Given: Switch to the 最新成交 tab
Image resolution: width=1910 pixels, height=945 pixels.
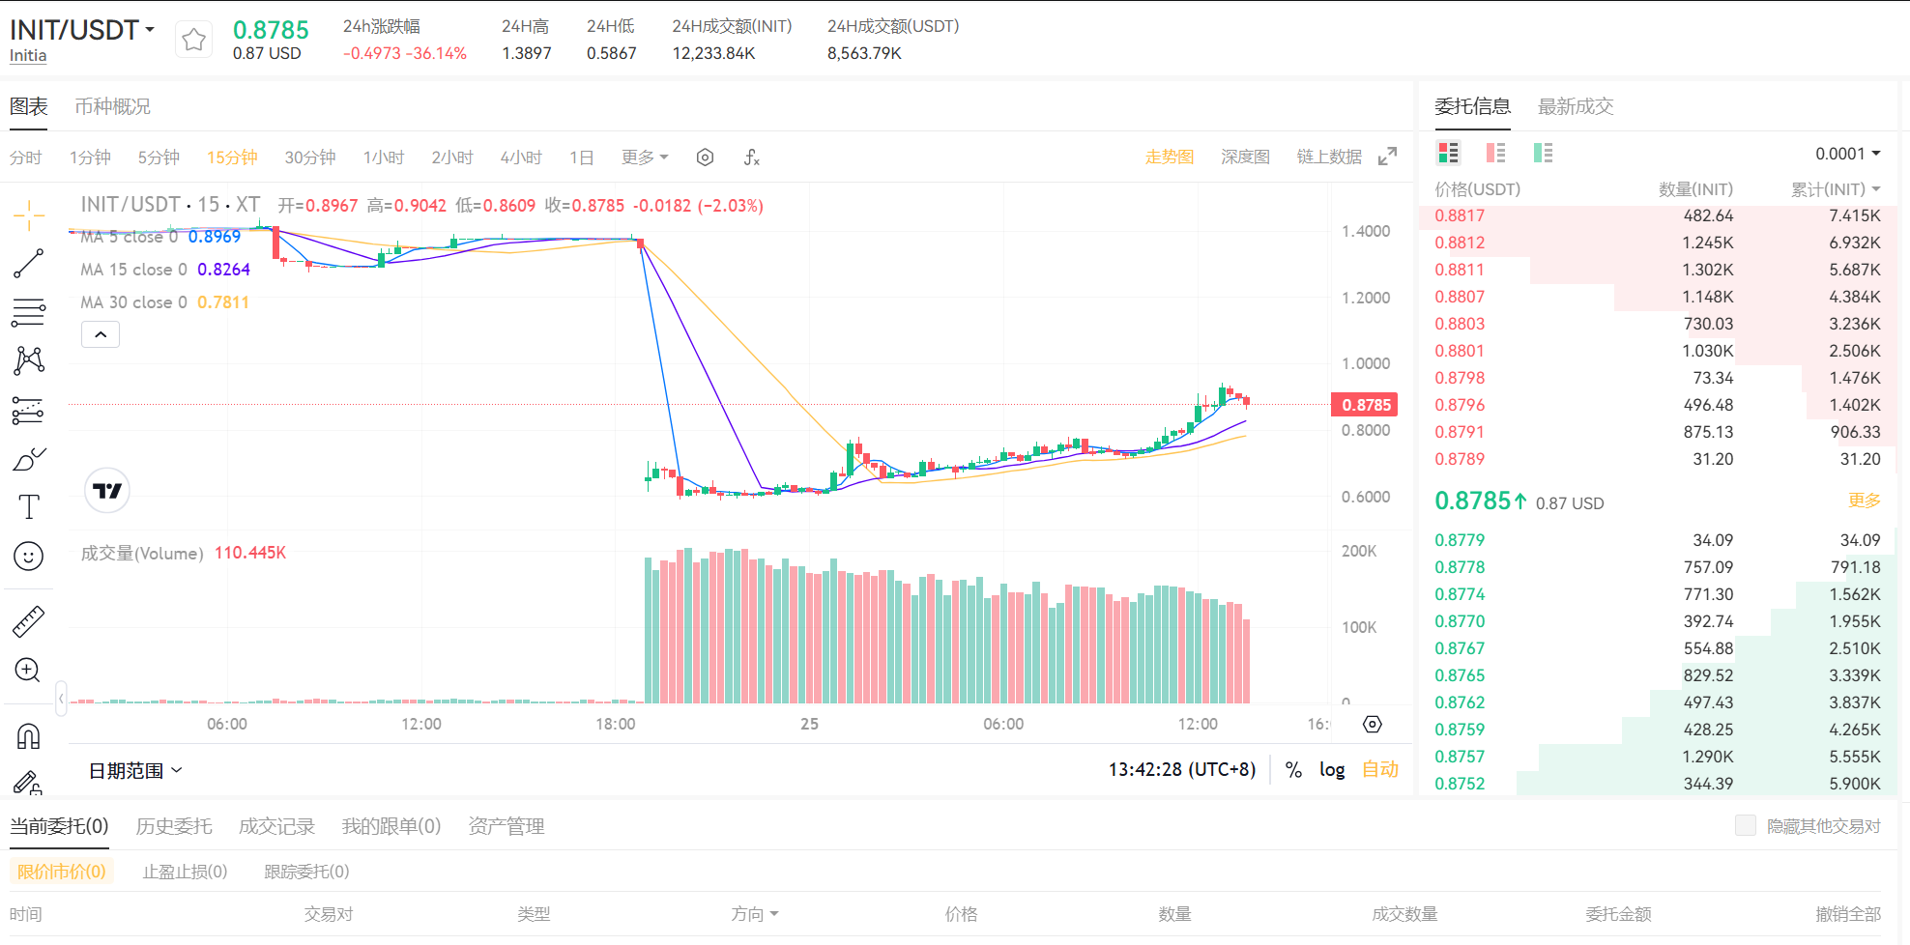Looking at the screenshot, I should point(1576,106).
